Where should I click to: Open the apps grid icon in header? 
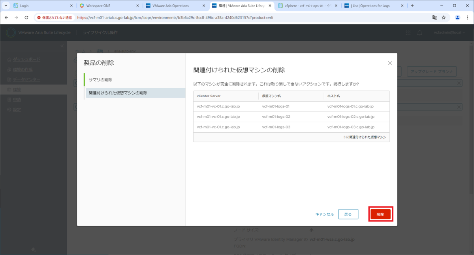(x=408, y=32)
